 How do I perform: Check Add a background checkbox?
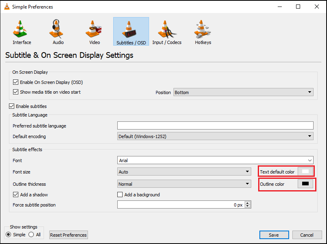tap(120, 195)
